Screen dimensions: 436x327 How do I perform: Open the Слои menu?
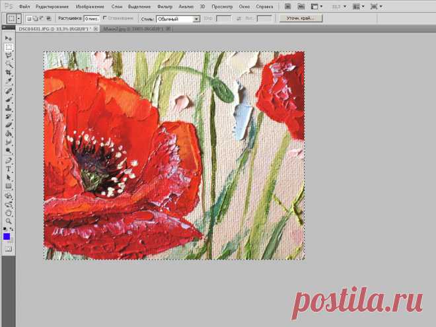[117, 6]
